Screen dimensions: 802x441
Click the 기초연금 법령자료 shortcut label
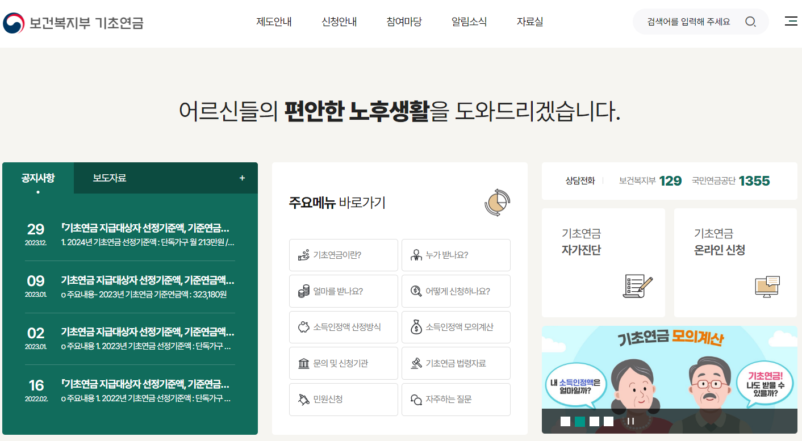(x=456, y=363)
